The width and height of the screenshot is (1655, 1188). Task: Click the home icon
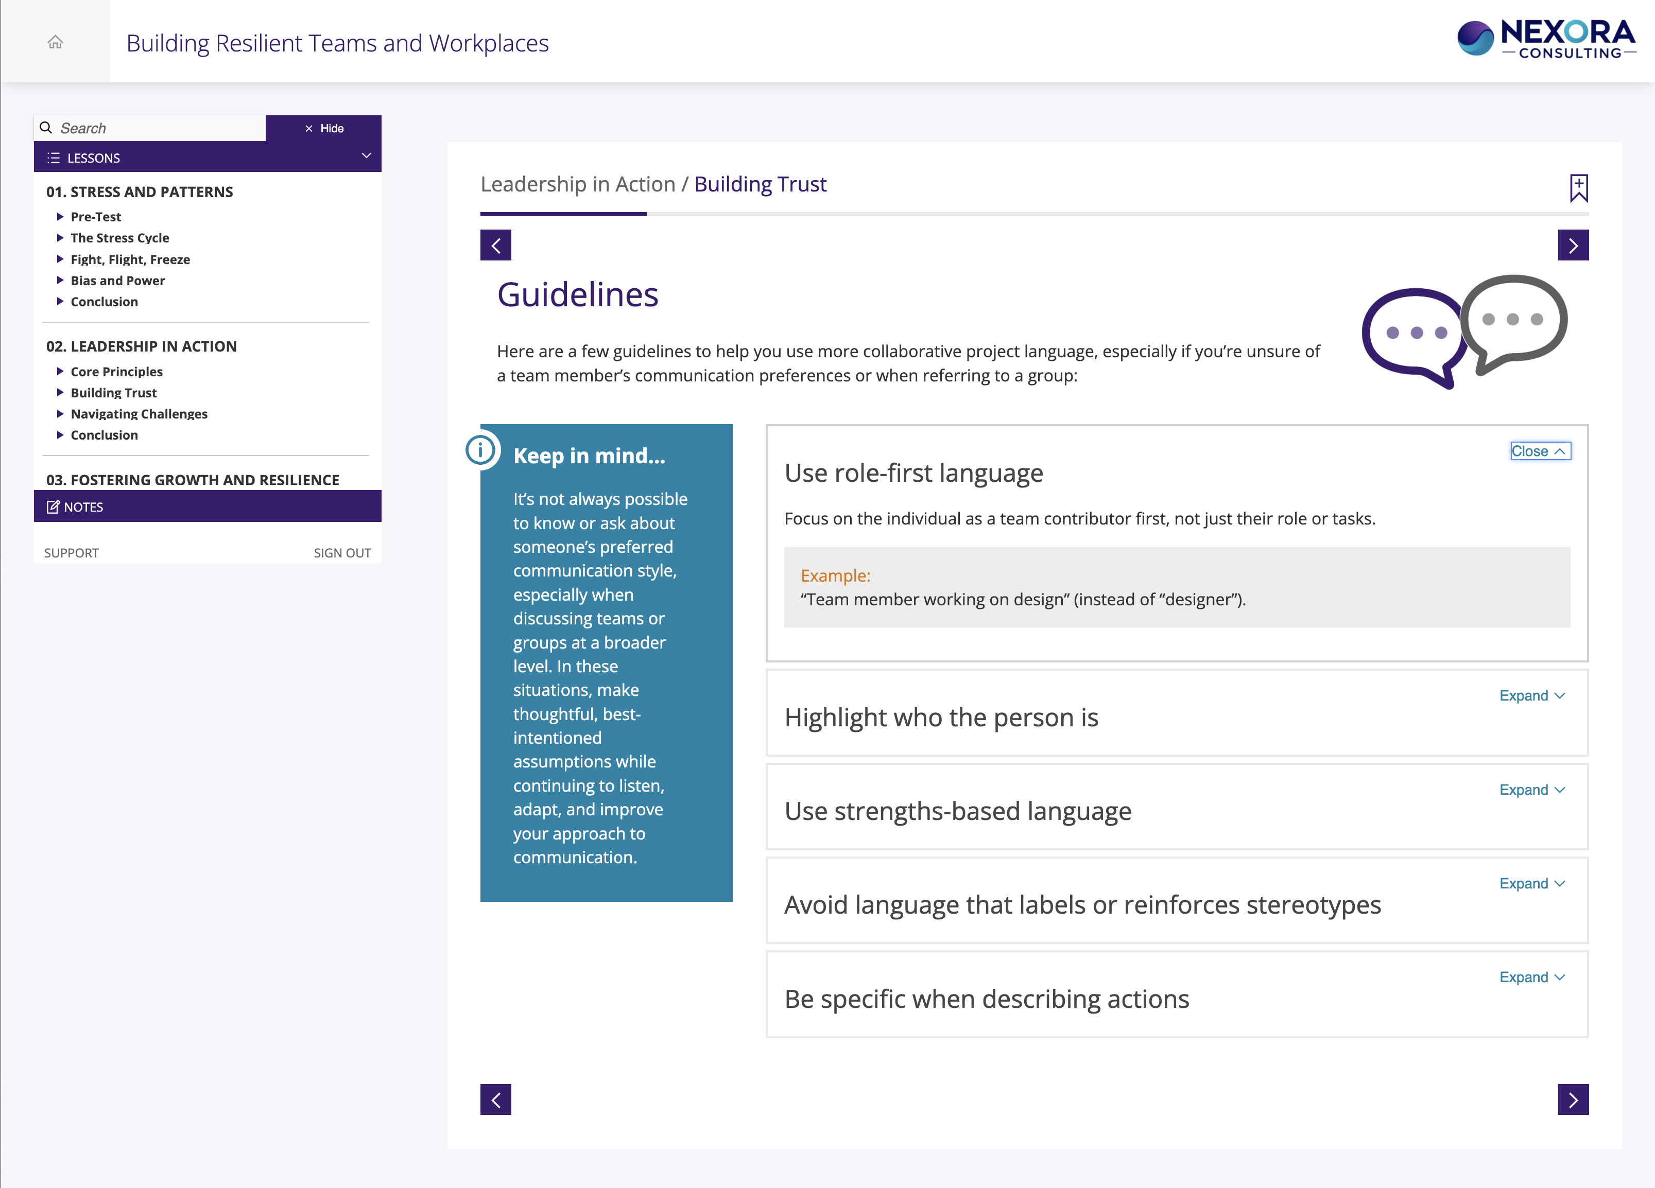coord(56,42)
